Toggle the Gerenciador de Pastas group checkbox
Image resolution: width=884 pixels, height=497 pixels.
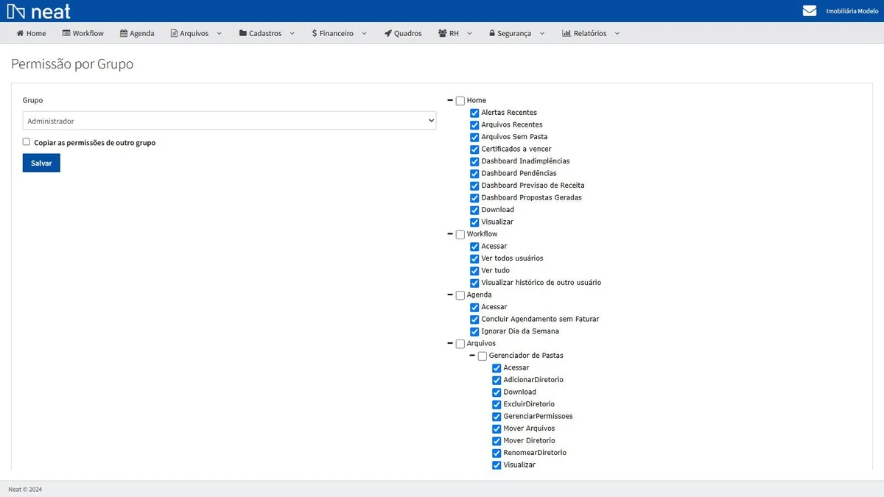(483, 356)
